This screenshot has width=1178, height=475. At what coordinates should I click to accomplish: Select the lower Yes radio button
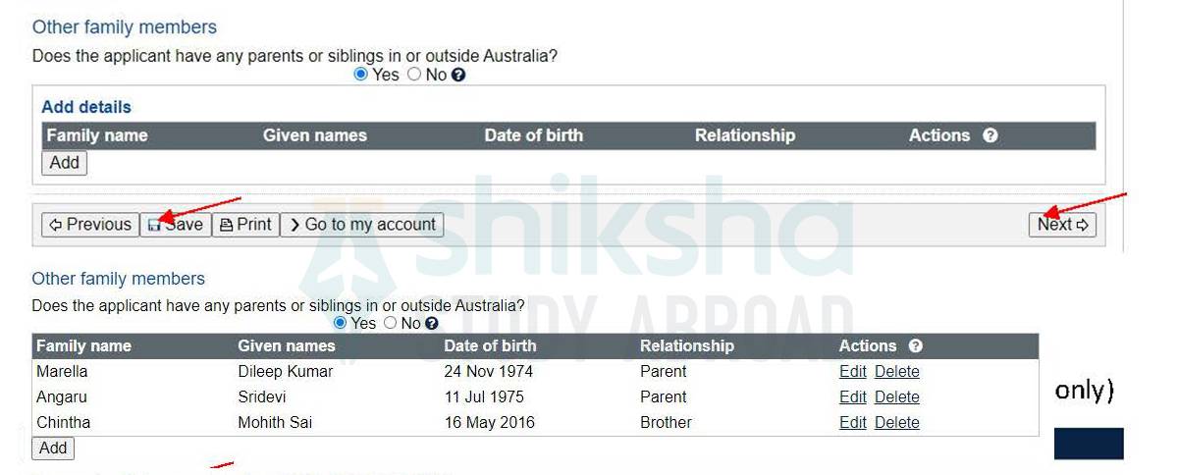pyautogui.click(x=341, y=323)
